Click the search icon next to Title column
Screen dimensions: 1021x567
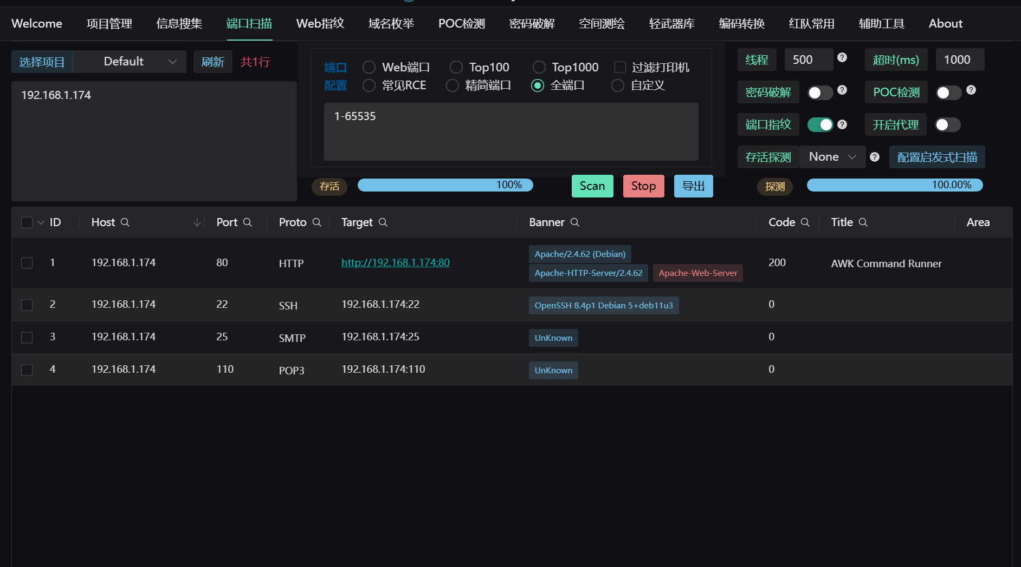863,222
